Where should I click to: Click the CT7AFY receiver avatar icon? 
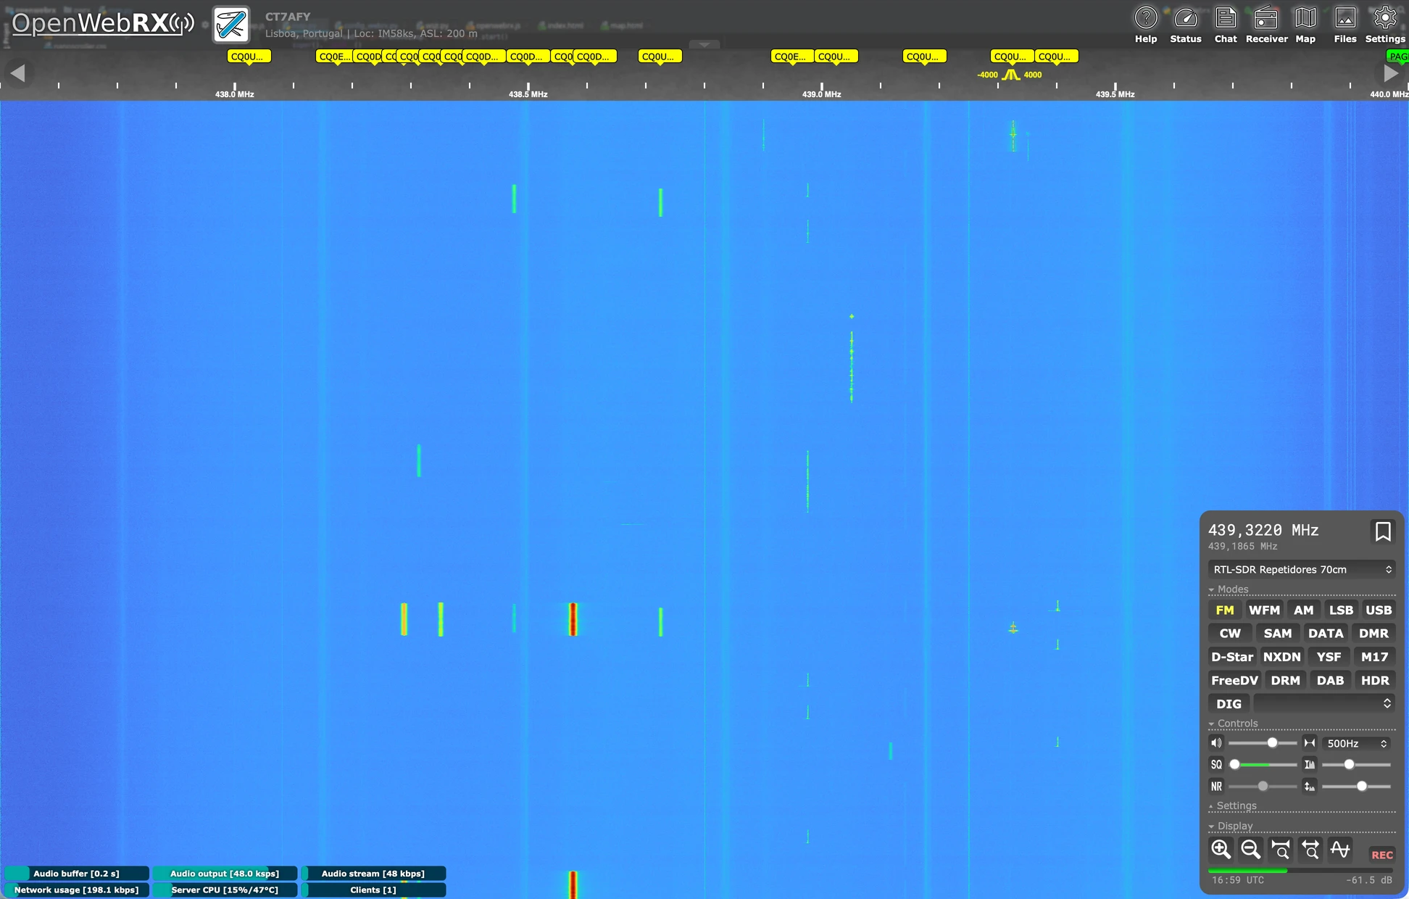(231, 25)
